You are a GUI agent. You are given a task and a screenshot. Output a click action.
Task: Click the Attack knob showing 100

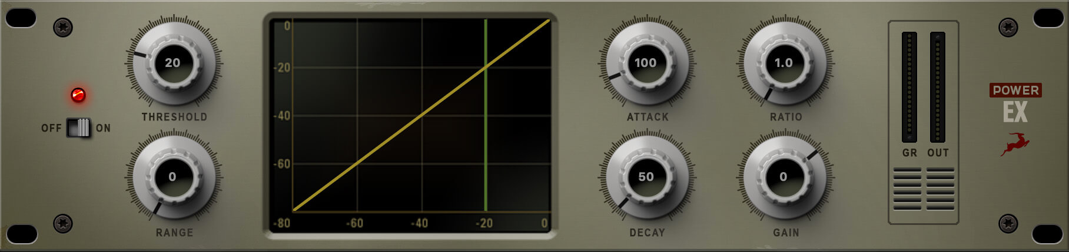(x=646, y=63)
